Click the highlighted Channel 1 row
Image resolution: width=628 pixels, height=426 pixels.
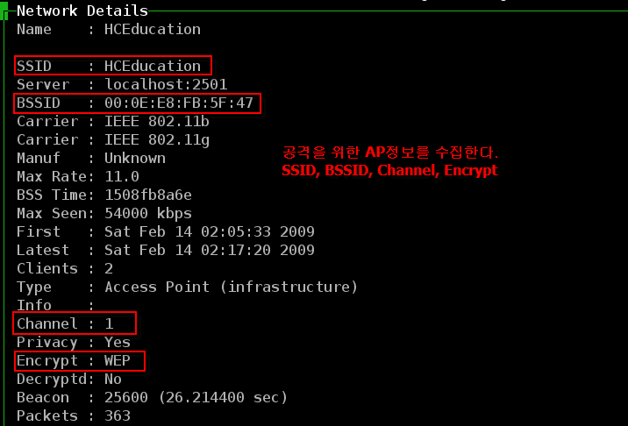pos(75,323)
